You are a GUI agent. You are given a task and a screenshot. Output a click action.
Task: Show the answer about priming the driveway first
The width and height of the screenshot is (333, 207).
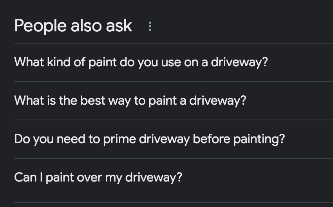pos(149,139)
